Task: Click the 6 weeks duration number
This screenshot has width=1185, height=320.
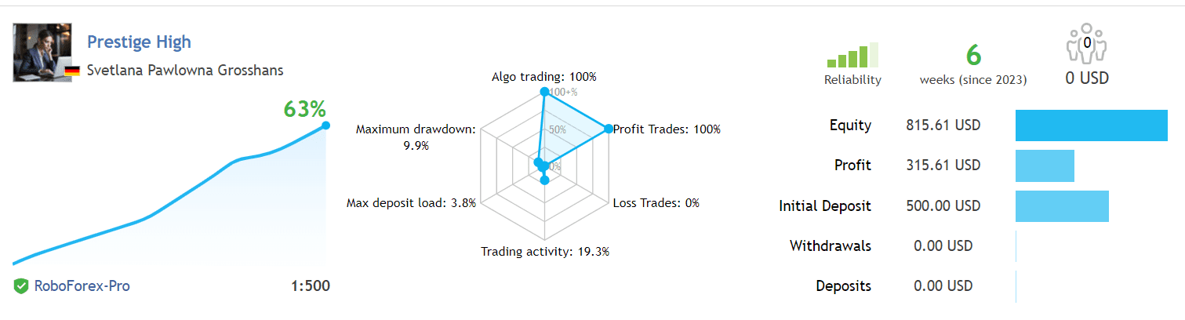Action: tap(973, 56)
